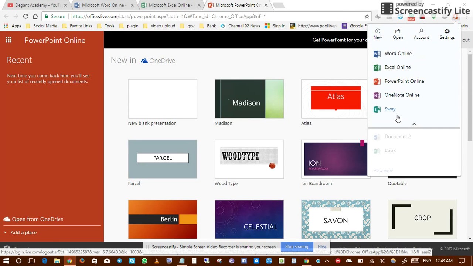Click the Open folder icon in popup
473x266 pixels.
pyautogui.click(x=398, y=34)
